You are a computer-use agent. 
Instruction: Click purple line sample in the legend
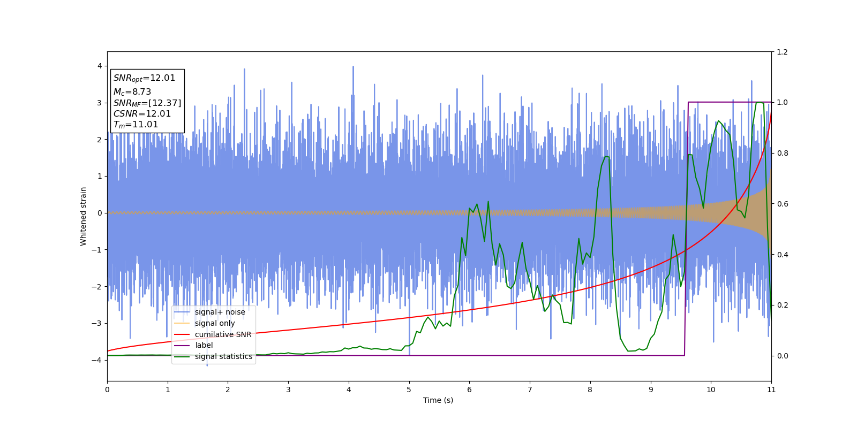pos(182,346)
